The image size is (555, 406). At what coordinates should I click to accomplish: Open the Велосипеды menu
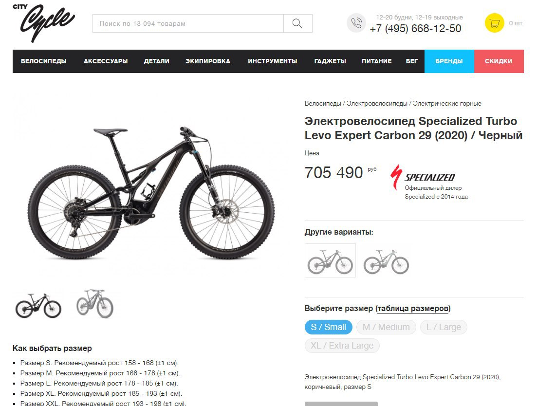pos(43,61)
